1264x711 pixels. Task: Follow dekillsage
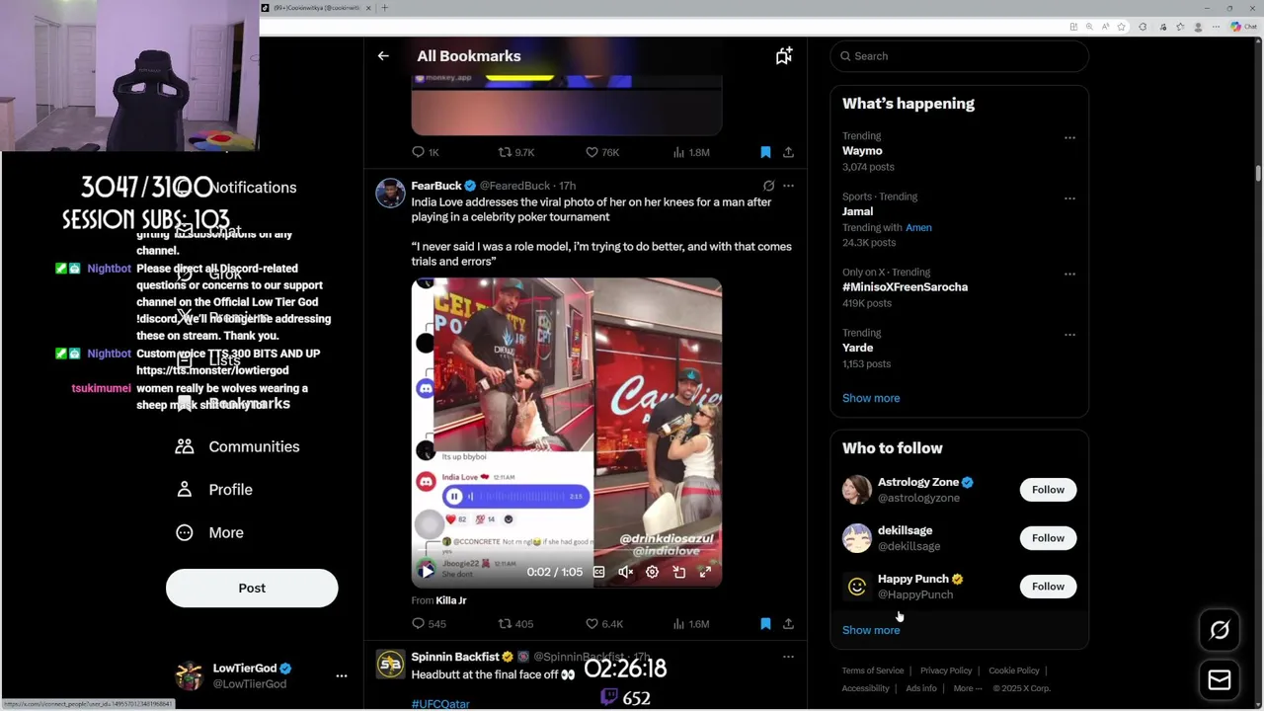tap(1048, 538)
